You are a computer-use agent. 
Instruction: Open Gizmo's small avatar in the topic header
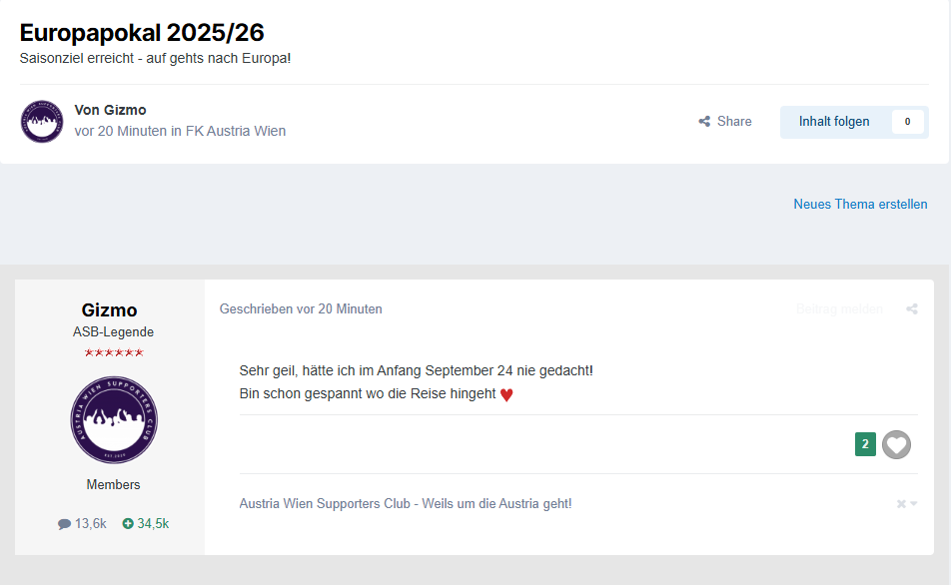tap(42, 121)
